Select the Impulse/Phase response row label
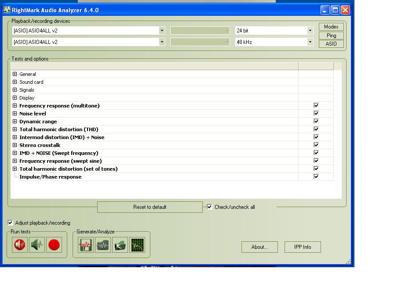Image resolution: width=416 pixels, height=301 pixels. pyautogui.click(x=51, y=177)
